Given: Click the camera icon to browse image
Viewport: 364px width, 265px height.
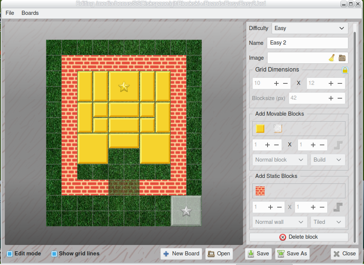Looking at the screenshot, I should click(x=342, y=58).
